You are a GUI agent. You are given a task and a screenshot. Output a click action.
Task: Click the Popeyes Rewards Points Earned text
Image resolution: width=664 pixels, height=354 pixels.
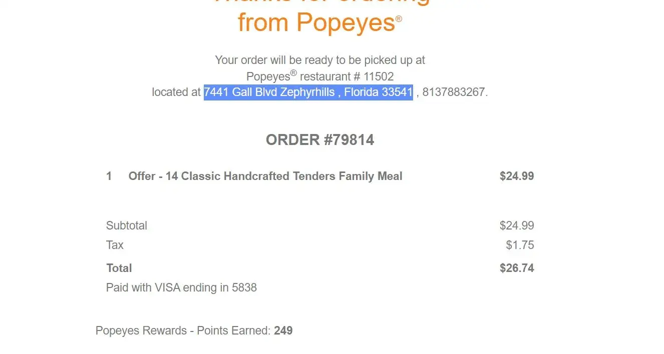[183, 330]
